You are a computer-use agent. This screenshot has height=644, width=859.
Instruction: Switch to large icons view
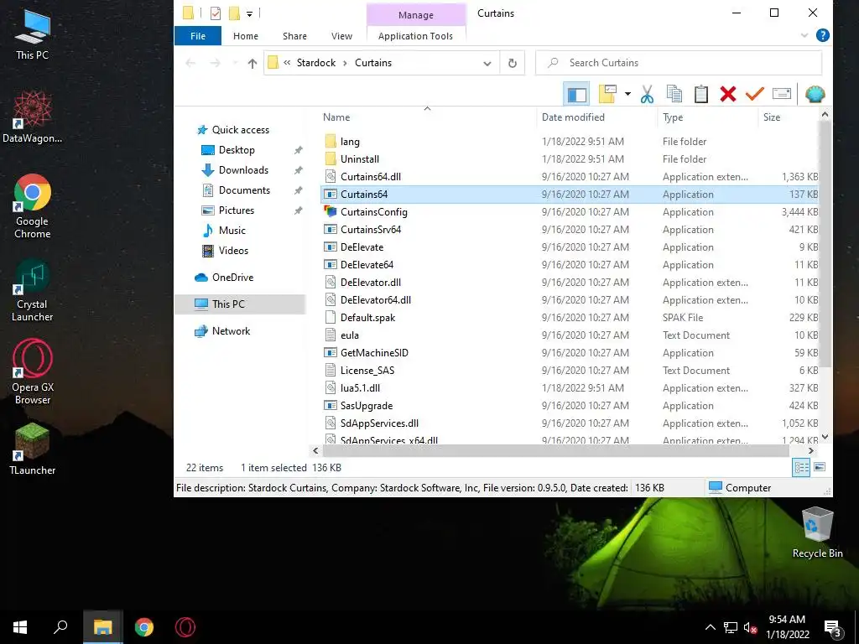pyautogui.click(x=820, y=467)
